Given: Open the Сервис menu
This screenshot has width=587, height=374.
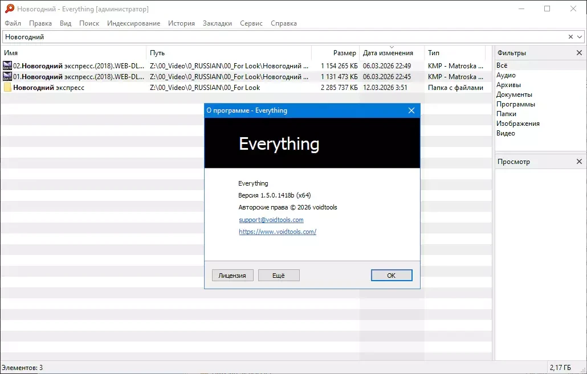Looking at the screenshot, I should coord(251,23).
